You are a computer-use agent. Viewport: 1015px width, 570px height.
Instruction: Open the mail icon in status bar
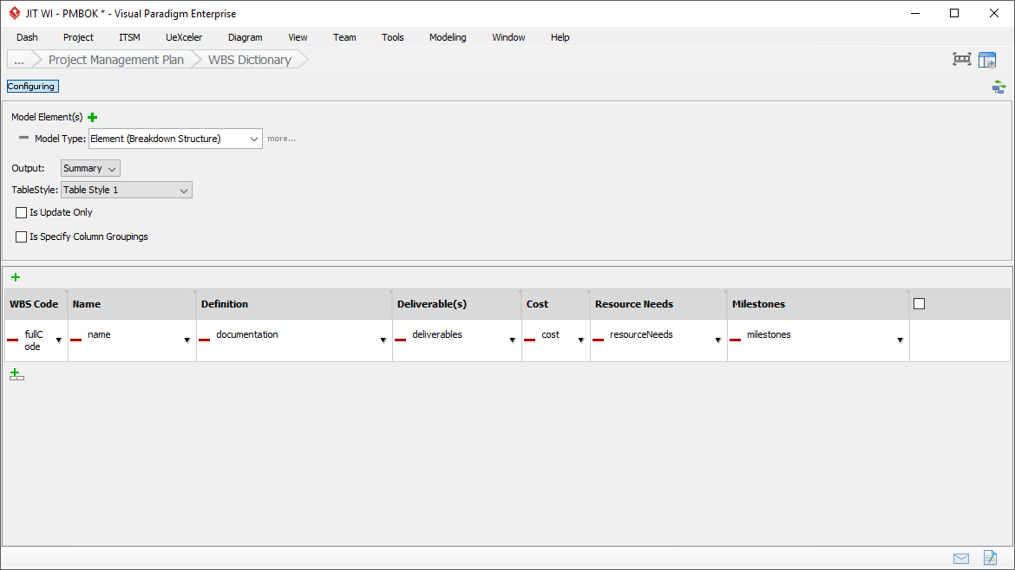pyautogui.click(x=961, y=559)
